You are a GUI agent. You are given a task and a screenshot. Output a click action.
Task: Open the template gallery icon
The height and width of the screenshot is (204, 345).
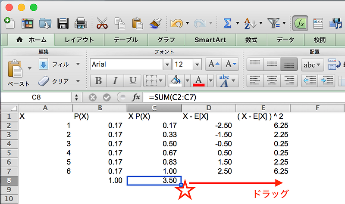point(27,23)
